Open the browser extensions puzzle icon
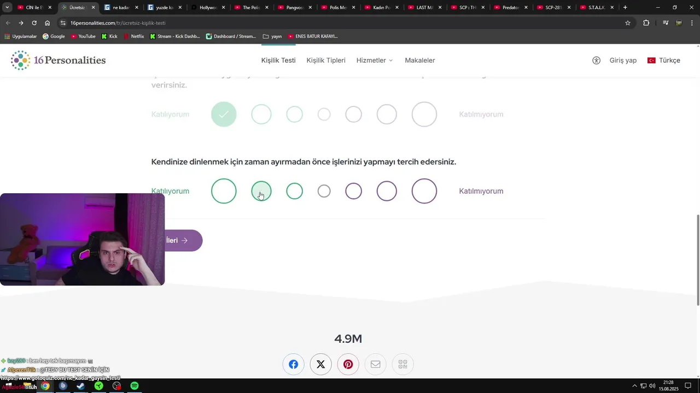Viewport: 700px width, 393px height. 646,23
